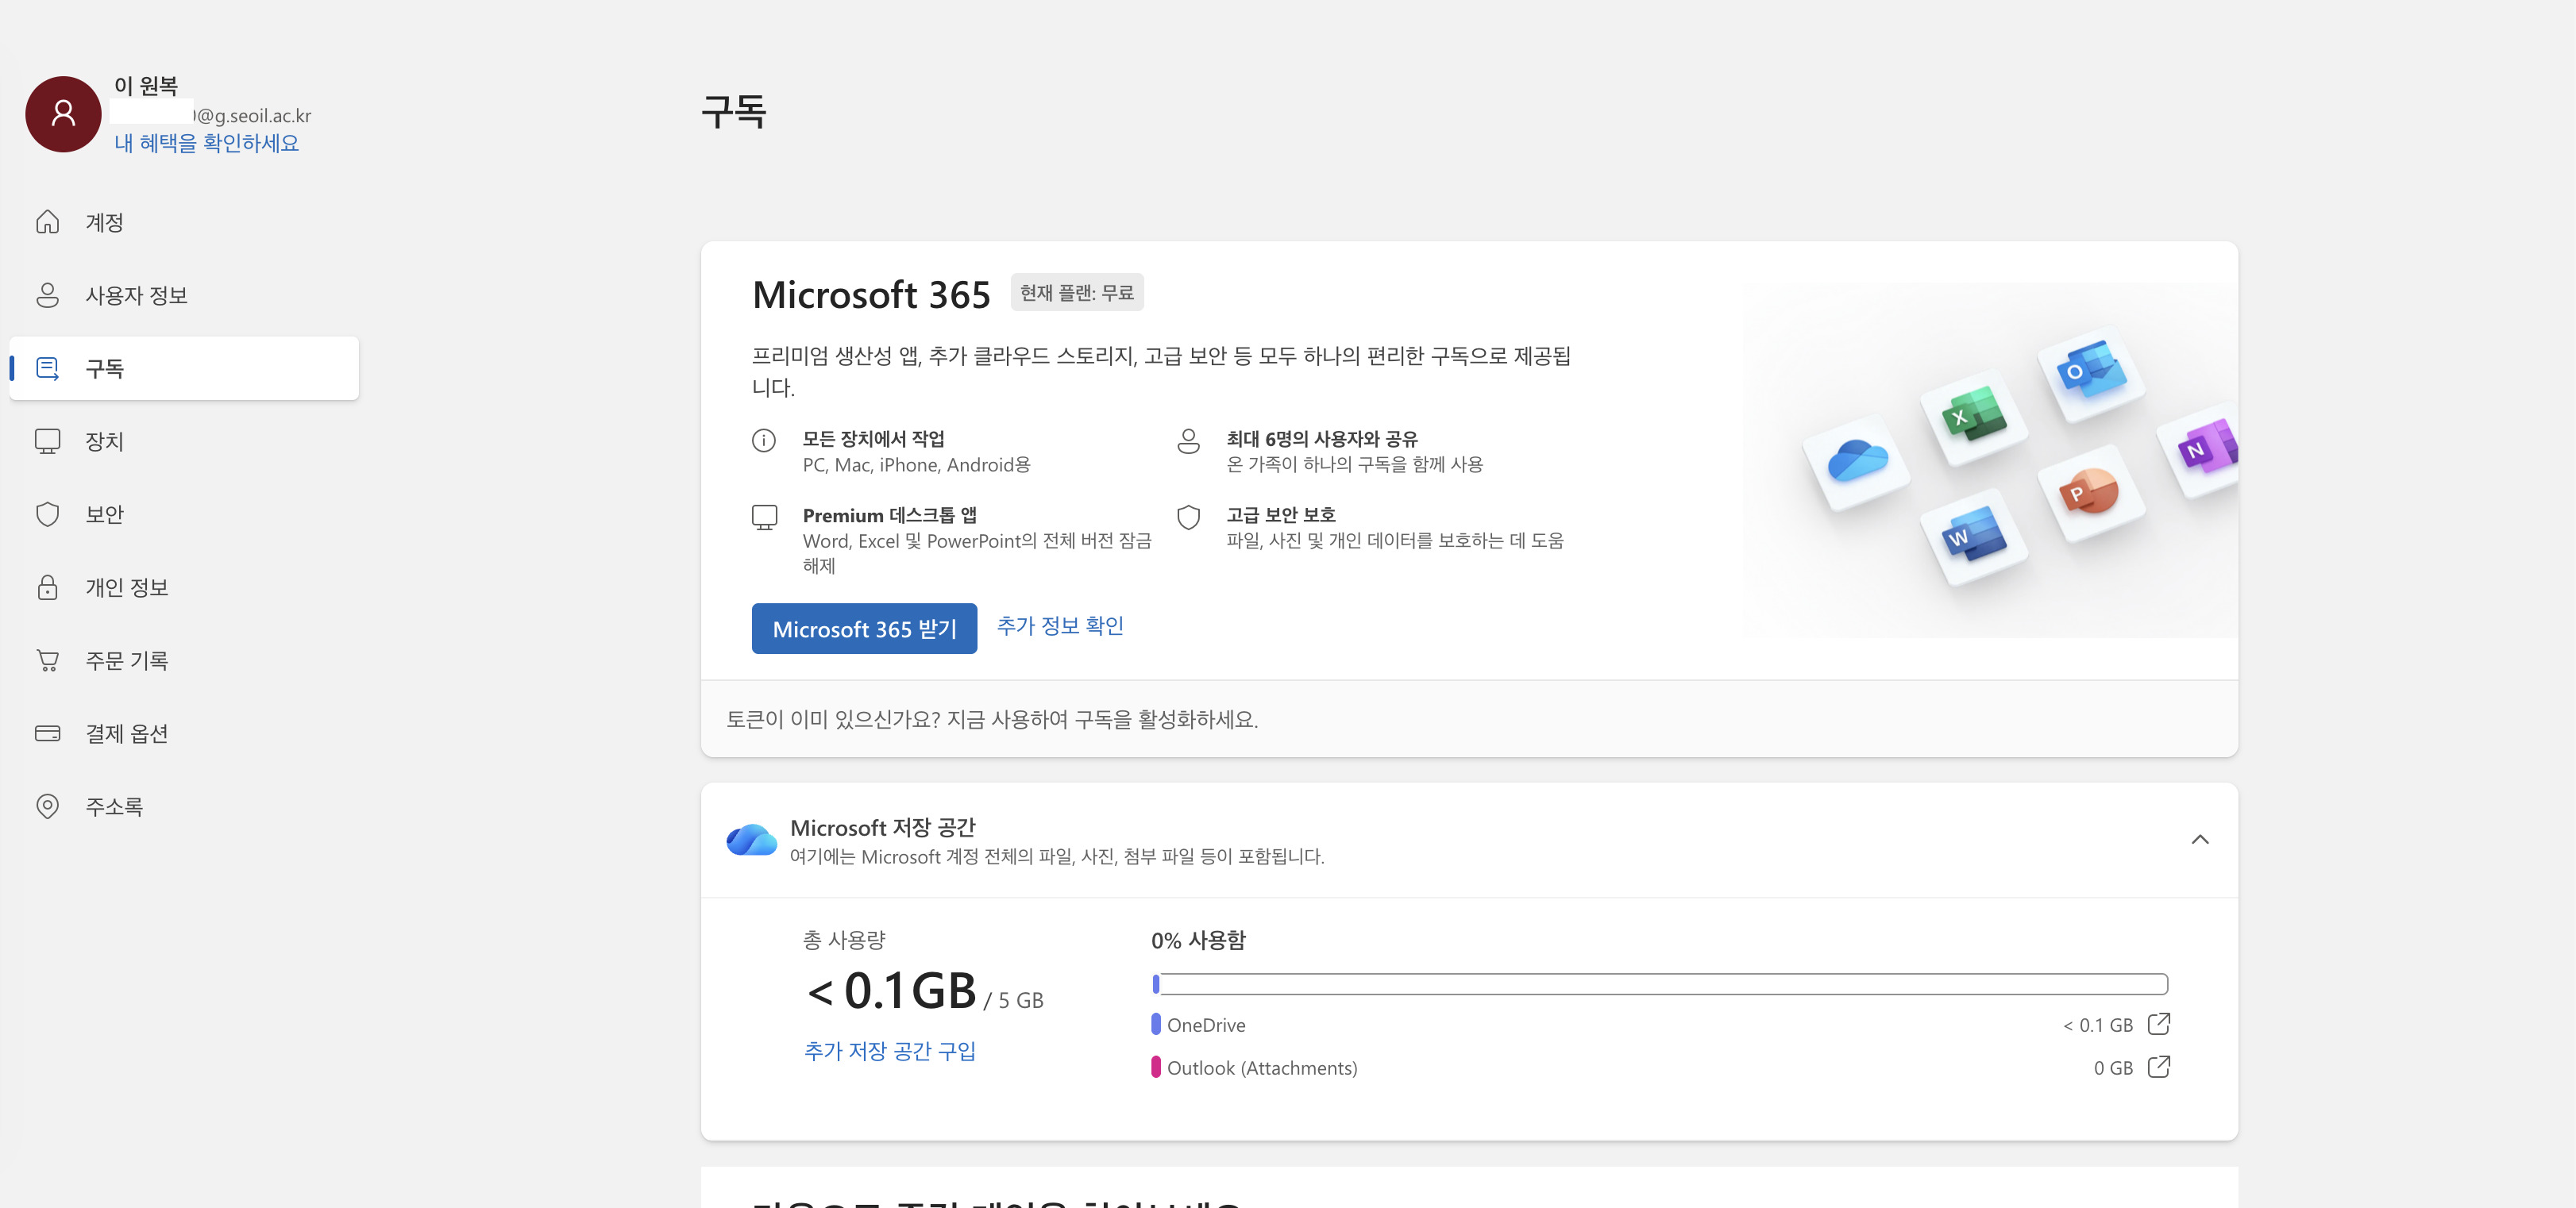The width and height of the screenshot is (2576, 1208).
Task: Click the 주문 기록 cart icon
Action: (47, 660)
